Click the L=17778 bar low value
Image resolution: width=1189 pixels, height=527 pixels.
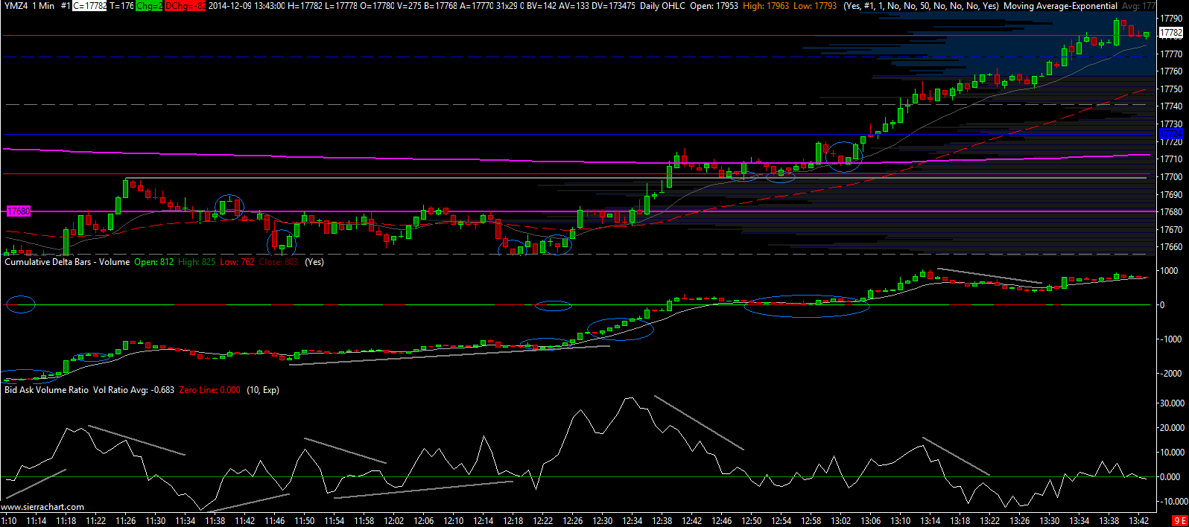(341, 6)
